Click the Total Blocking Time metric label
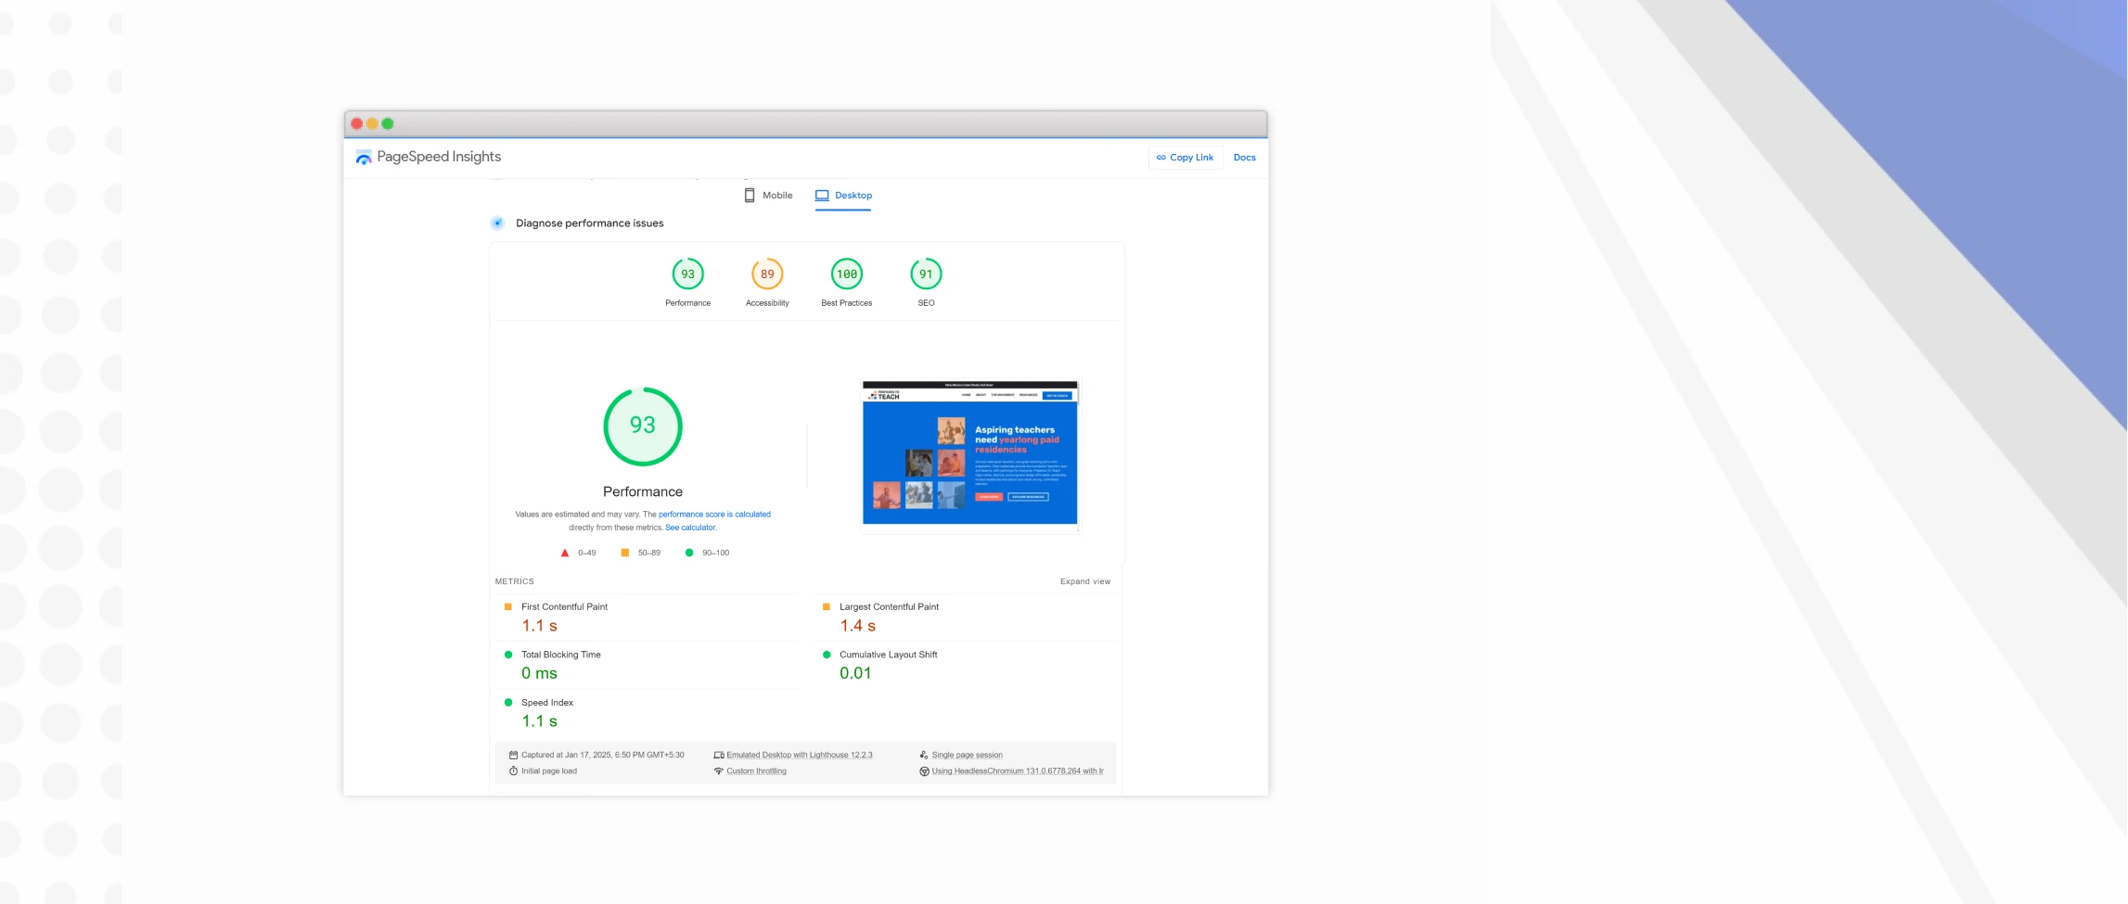Image resolution: width=2128 pixels, height=904 pixels. click(x=560, y=655)
